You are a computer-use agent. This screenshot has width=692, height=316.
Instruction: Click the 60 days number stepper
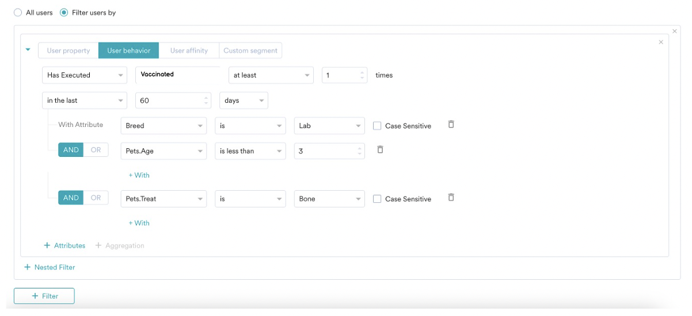[207, 101]
